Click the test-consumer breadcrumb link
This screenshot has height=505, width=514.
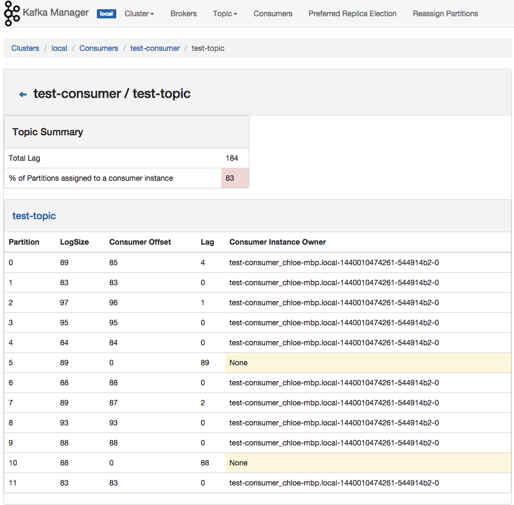tap(155, 48)
